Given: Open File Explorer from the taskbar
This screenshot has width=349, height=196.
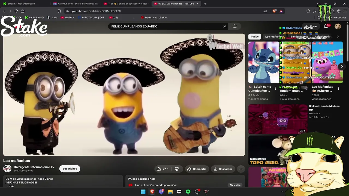Looking at the screenshot, I should (170, 192).
